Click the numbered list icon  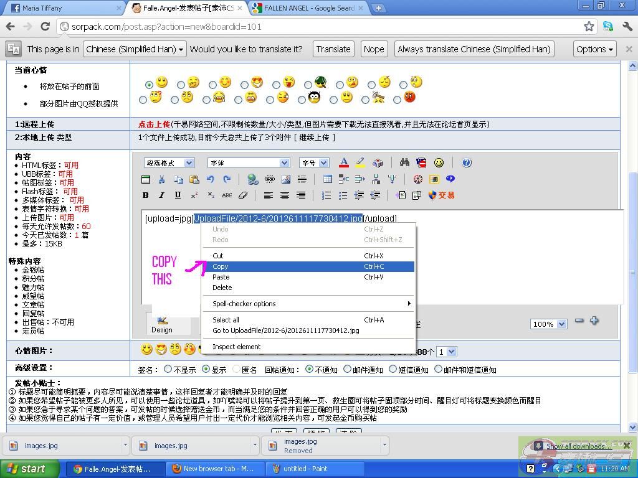pos(326,195)
